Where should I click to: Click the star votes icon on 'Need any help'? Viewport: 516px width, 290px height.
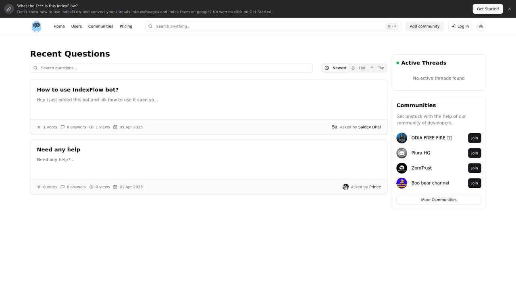click(39, 187)
